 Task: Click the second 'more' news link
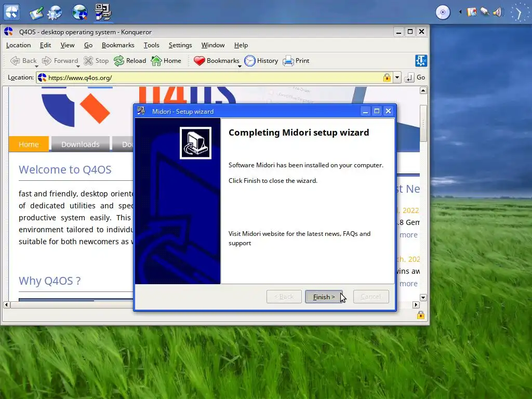click(408, 284)
